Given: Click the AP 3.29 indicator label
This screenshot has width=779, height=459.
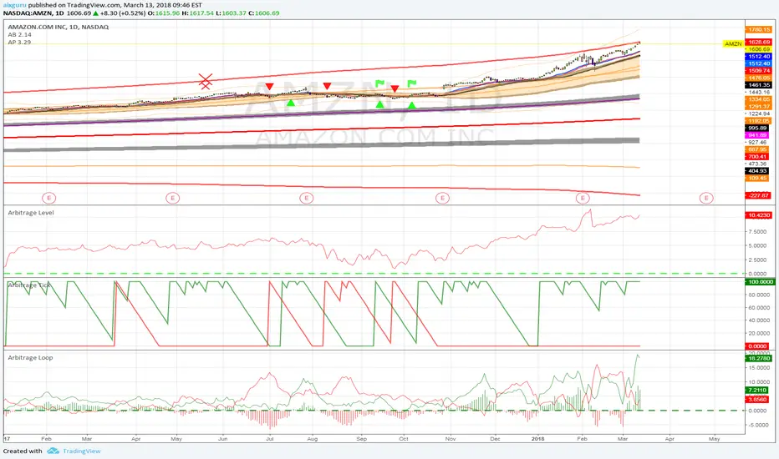Looking at the screenshot, I should [19, 43].
